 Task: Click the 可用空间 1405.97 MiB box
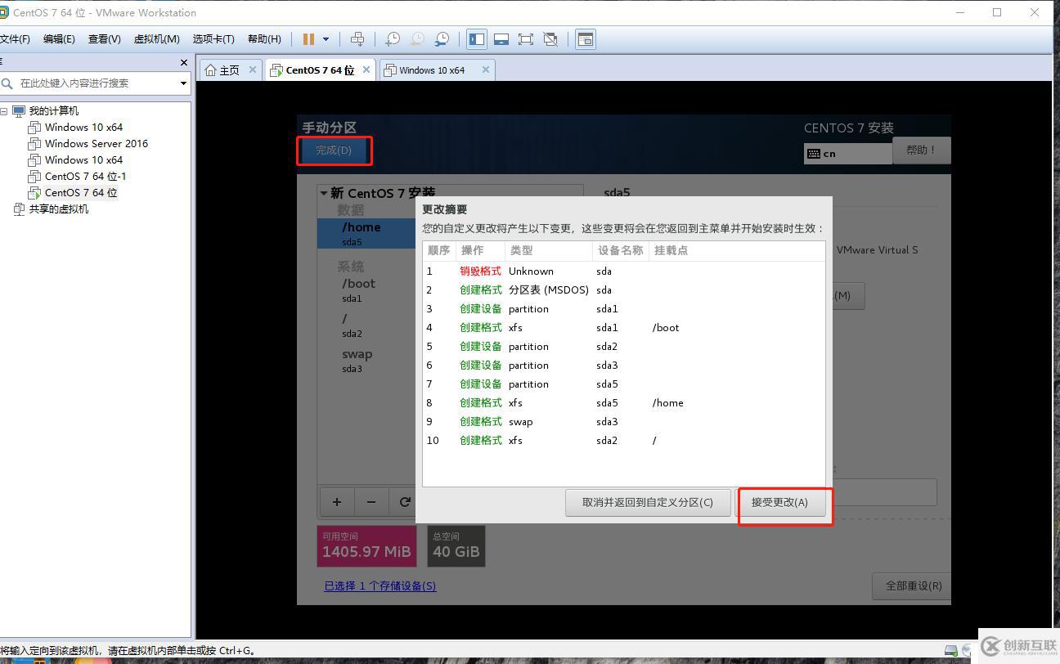click(366, 545)
